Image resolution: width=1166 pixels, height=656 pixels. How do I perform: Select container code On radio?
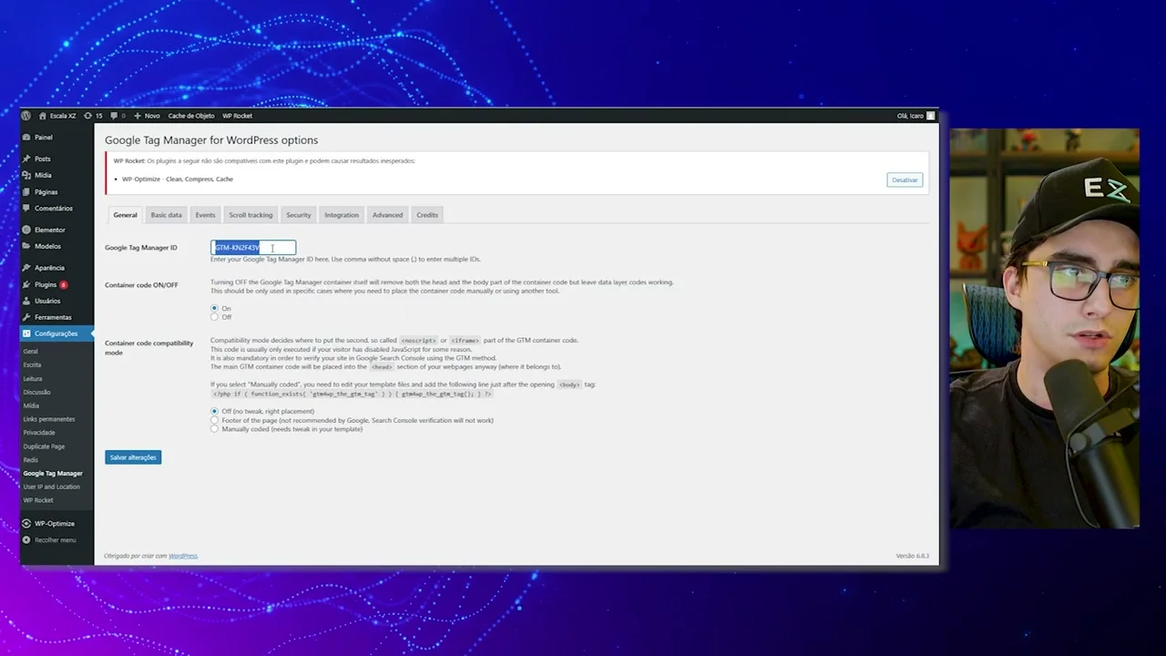215,309
